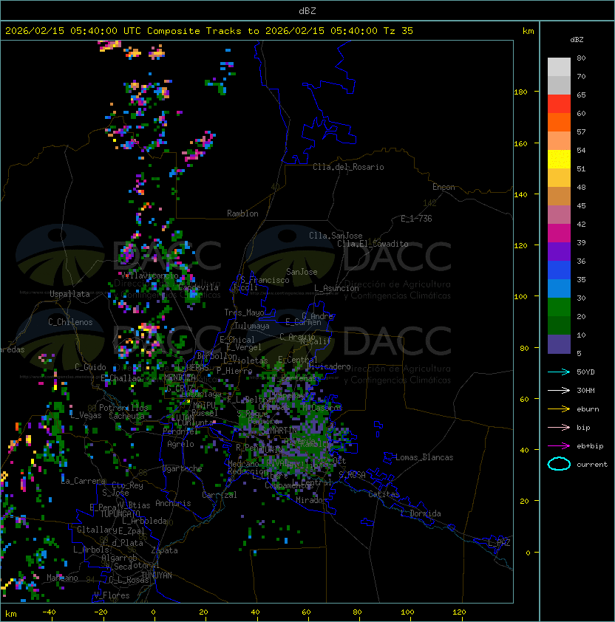
Task: Click the yellow eburn arrow legend icon
Action: pos(559,409)
